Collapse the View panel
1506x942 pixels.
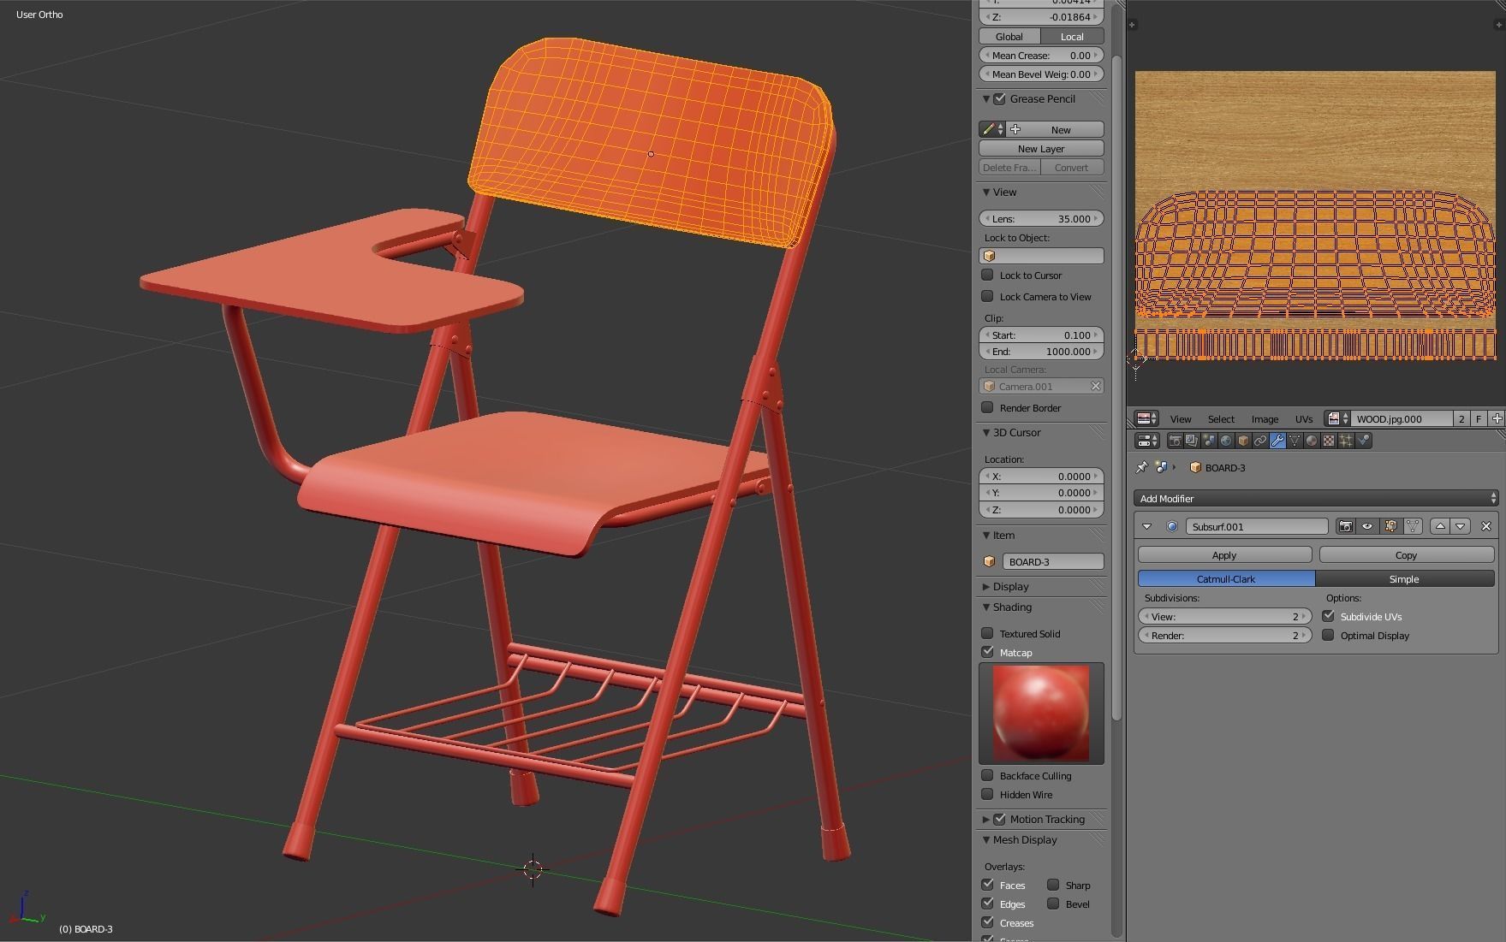coord(986,192)
